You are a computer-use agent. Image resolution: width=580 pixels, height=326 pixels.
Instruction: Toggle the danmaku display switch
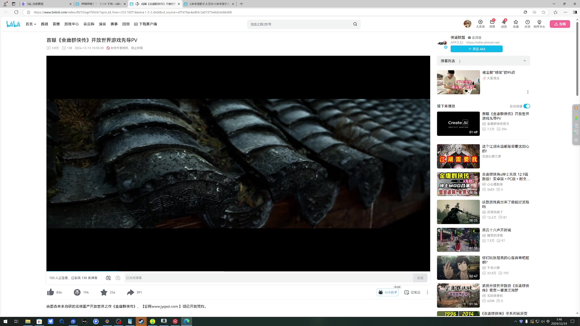[108, 278]
